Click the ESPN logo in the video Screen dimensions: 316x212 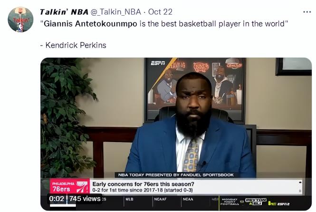(x=158, y=63)
